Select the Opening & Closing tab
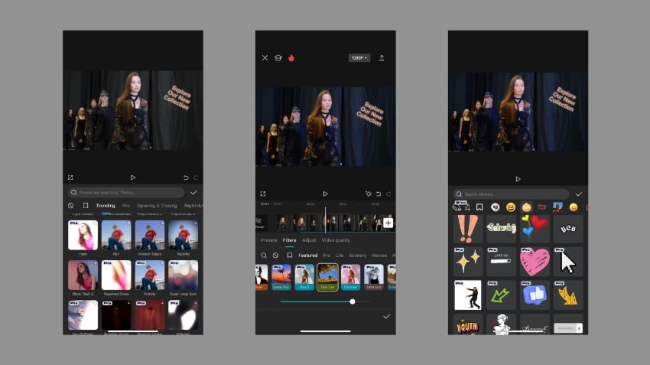 click(x=157, y=206)
